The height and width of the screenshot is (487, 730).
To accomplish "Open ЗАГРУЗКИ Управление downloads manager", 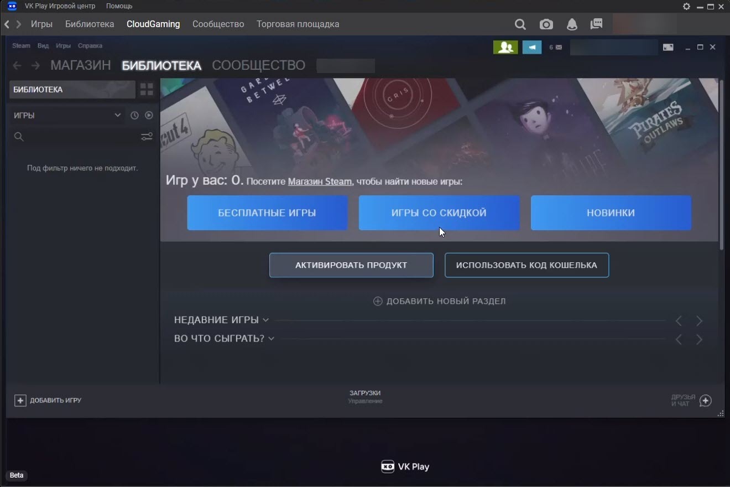I will click(x=365, y=397).
